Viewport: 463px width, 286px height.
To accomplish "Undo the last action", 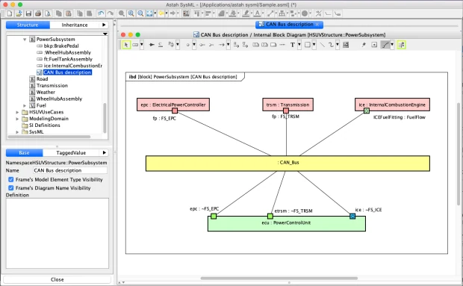I will pyautogui.click(x=101, y=13).
